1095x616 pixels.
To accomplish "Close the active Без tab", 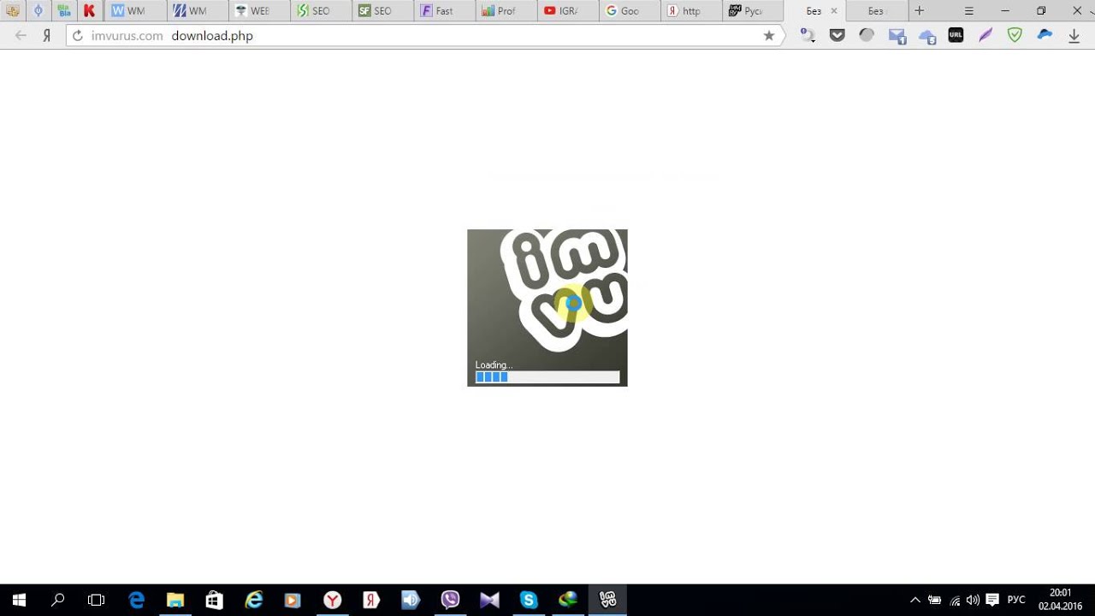I will 834,11.
